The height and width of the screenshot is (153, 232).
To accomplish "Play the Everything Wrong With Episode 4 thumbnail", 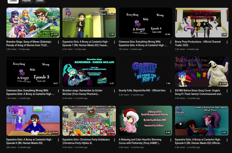I will pyautogui.click(x=145, y=23).
